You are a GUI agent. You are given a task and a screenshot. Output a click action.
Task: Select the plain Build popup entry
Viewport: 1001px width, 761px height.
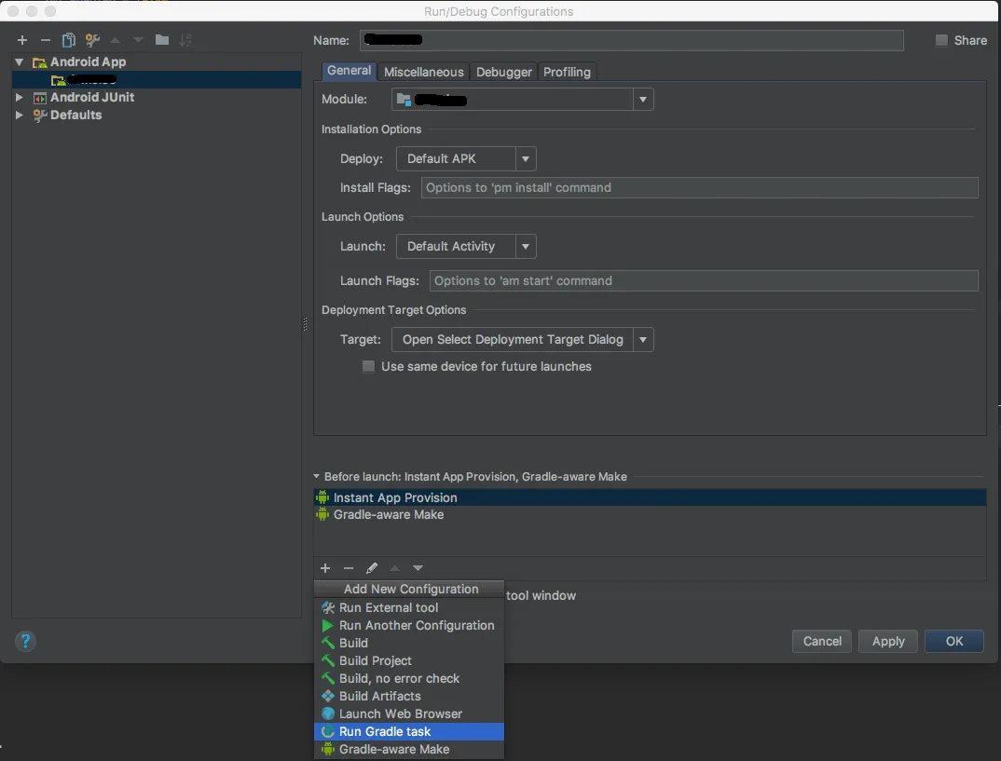pos(409,643)
